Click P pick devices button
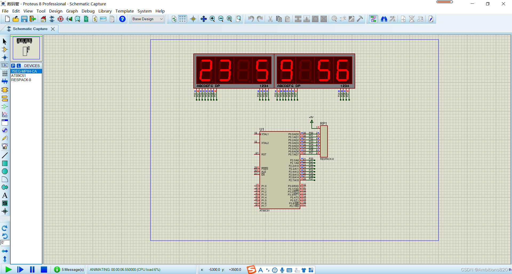The width and height of the screenshot is (512, 274). (x=13, y=66)
